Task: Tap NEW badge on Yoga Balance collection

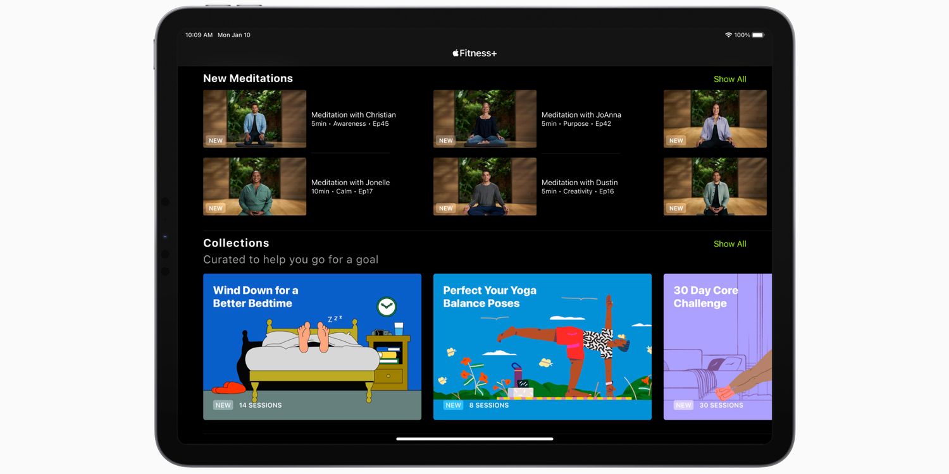Action: click(453, 405)
